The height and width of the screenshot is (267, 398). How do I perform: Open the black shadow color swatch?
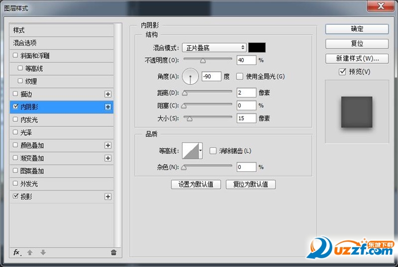coord(257,48)
